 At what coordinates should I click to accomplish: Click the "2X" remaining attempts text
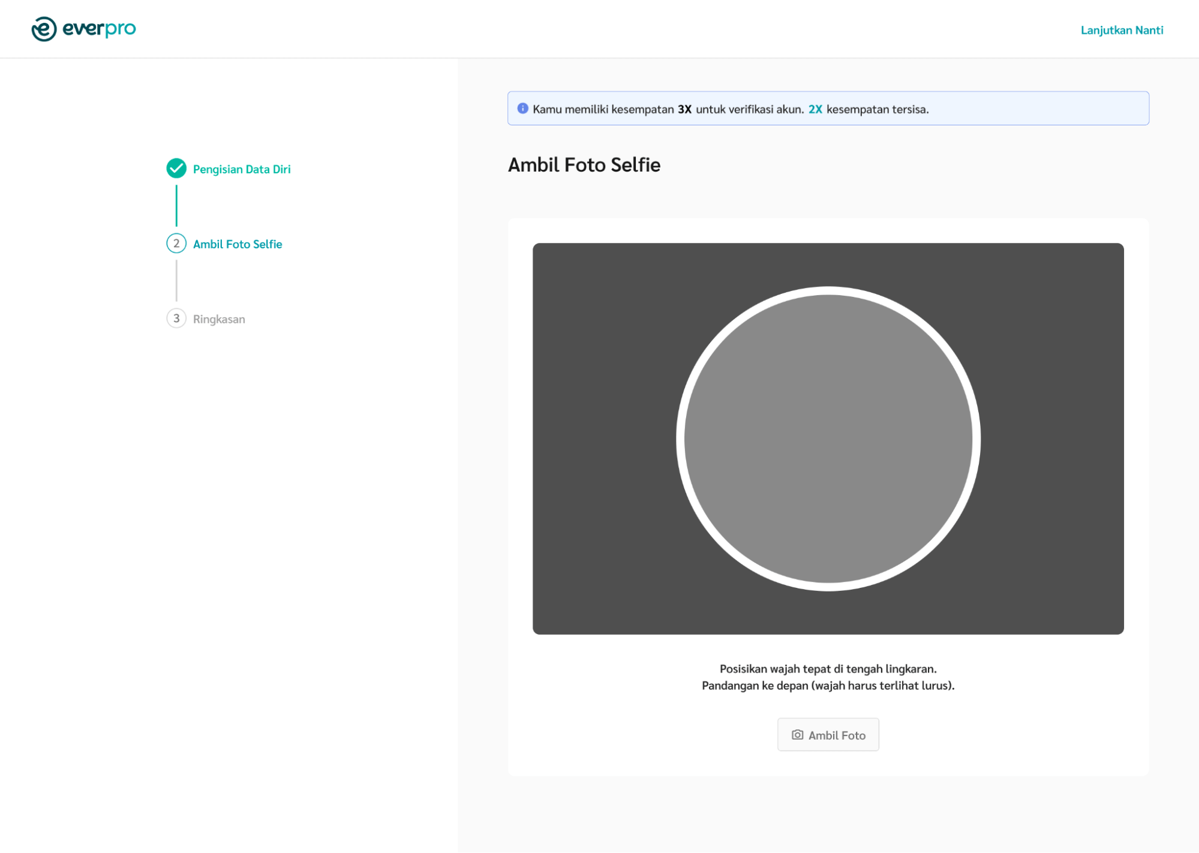[x=815, y=109]
